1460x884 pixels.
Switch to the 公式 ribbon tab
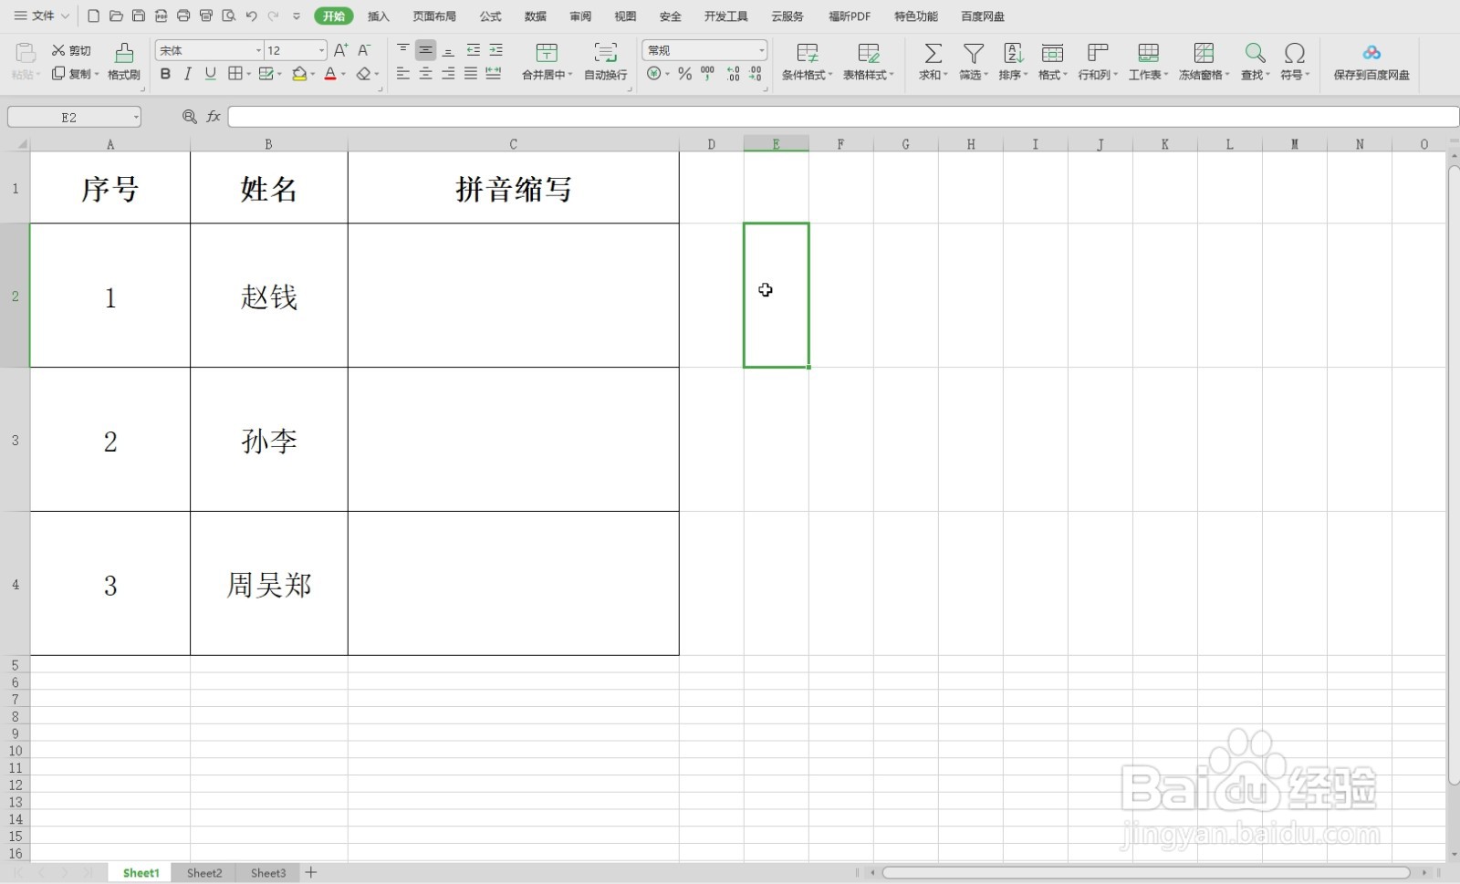tap(491, 16)
